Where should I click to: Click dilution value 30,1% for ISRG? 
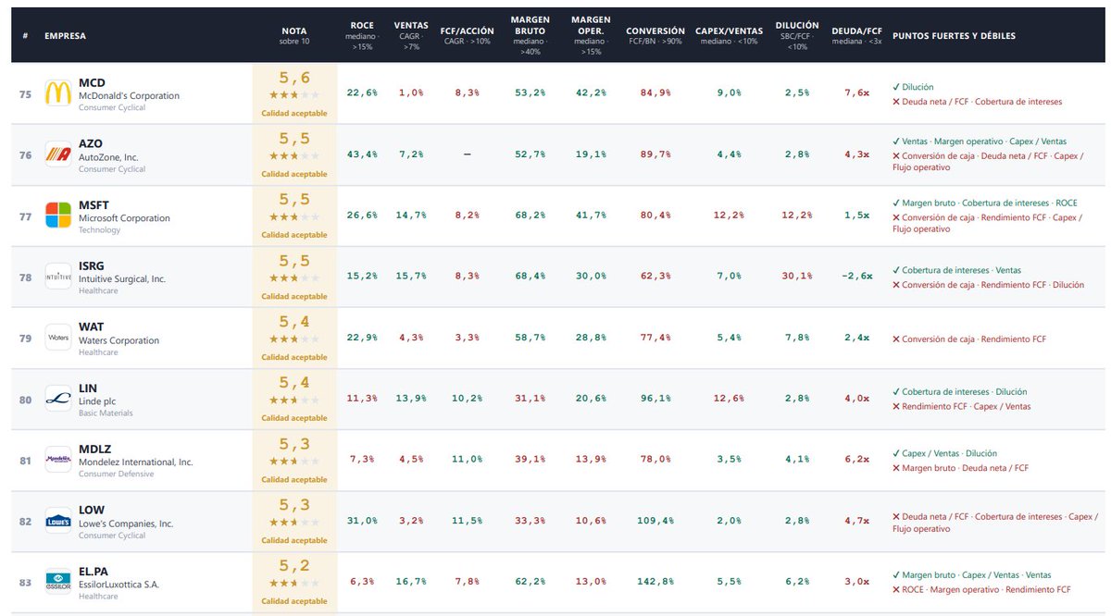pos(797,276)
